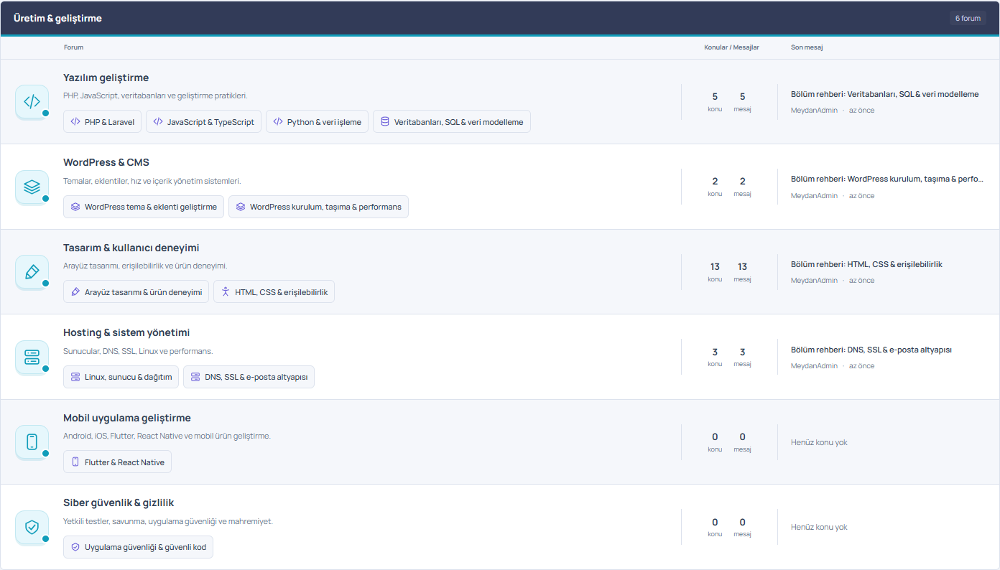Click MeydanAdmin in the Tasarım & kullanıcı deneyimi row
1000x570 pixels.
click(x=814, y=281)
